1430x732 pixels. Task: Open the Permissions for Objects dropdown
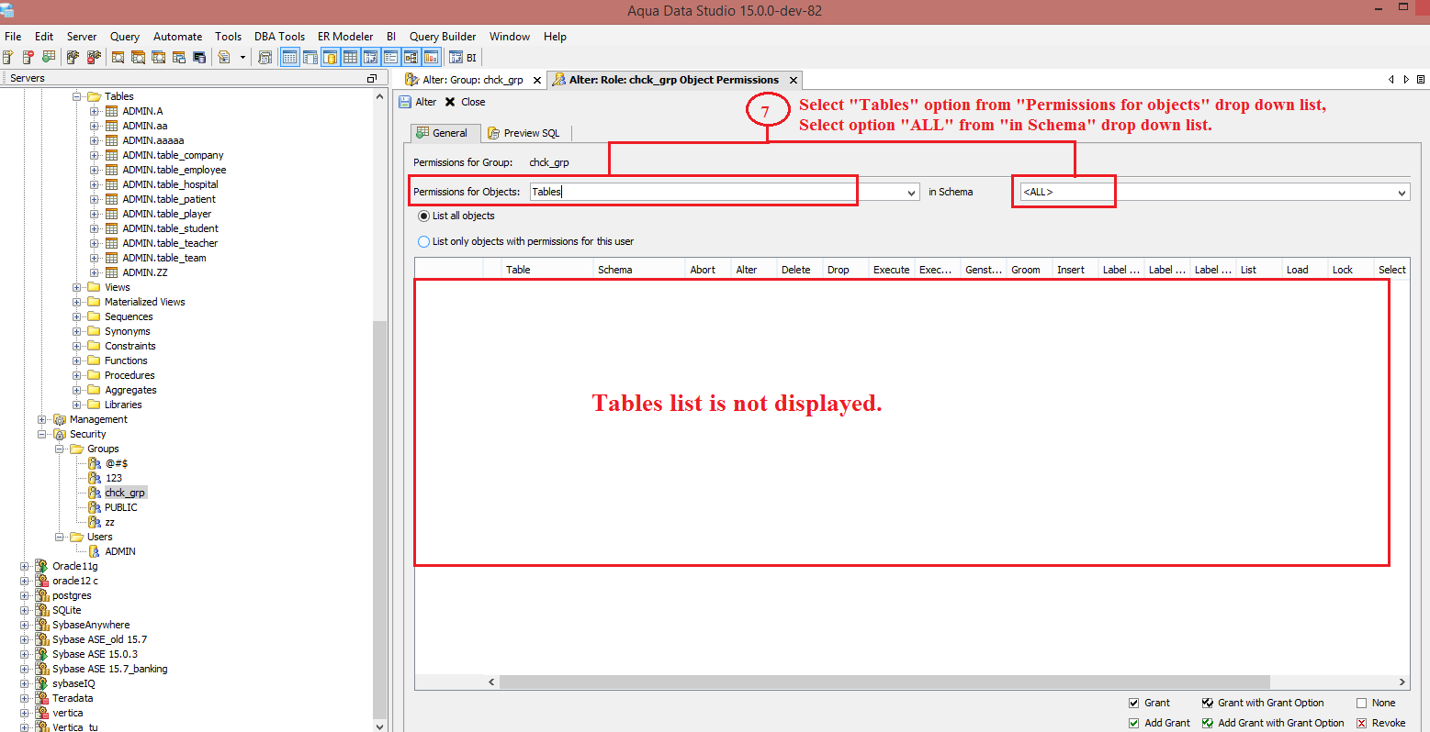click(x=912, y=193)
